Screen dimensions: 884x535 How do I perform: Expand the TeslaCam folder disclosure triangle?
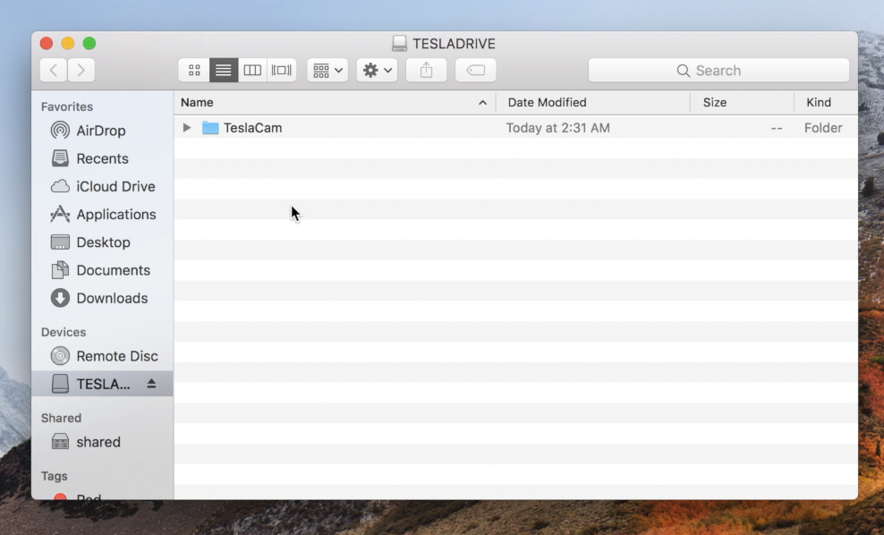[187, 128]
